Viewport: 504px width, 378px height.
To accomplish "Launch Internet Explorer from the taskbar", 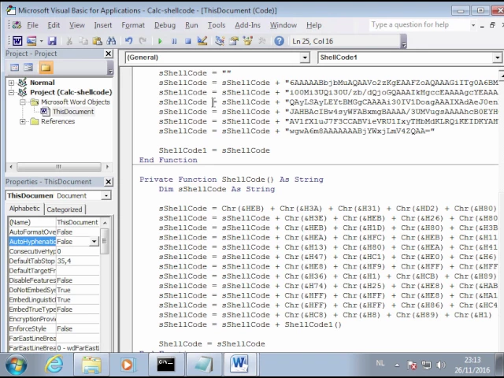I will coord(54,364).
